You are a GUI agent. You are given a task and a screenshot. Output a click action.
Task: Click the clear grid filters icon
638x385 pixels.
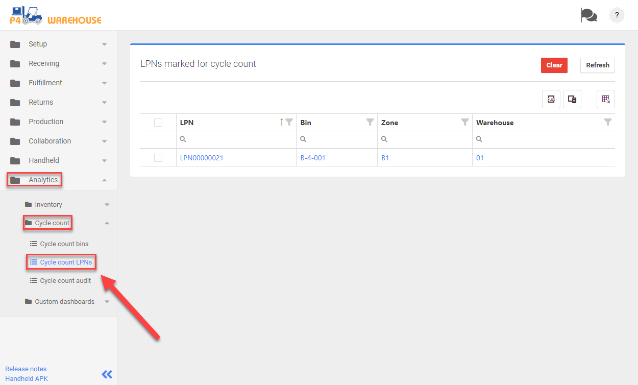pos(606,99)
